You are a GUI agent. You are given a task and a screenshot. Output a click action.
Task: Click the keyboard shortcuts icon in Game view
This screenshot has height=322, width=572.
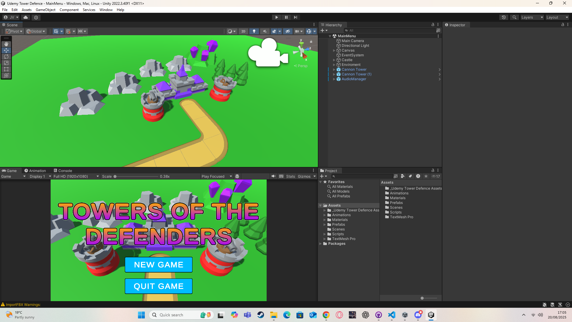(281, 176)
